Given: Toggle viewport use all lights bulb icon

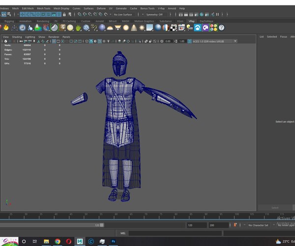Looking at the screenshot, I should click(108, 41).
